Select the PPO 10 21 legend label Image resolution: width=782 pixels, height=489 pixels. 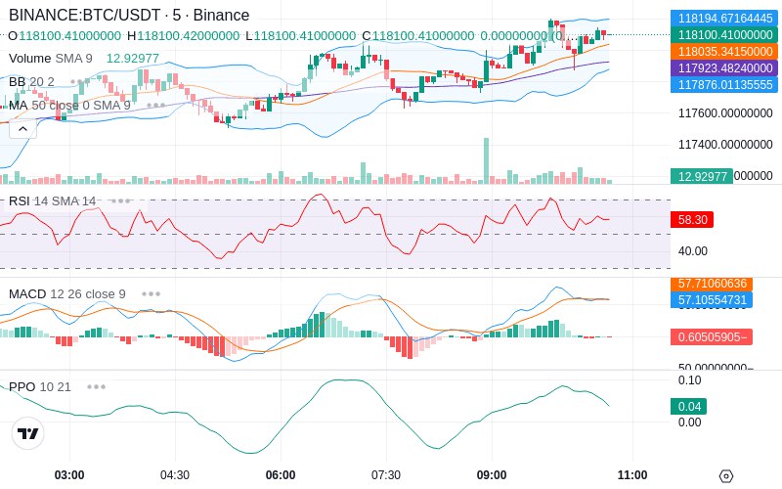click(x=40, y=386)
